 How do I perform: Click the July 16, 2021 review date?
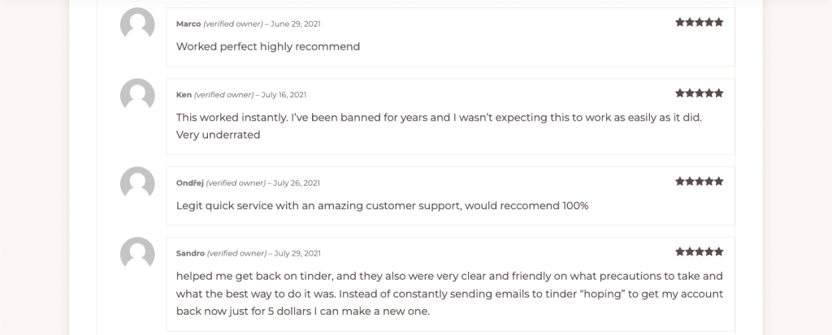coord(284,95)
